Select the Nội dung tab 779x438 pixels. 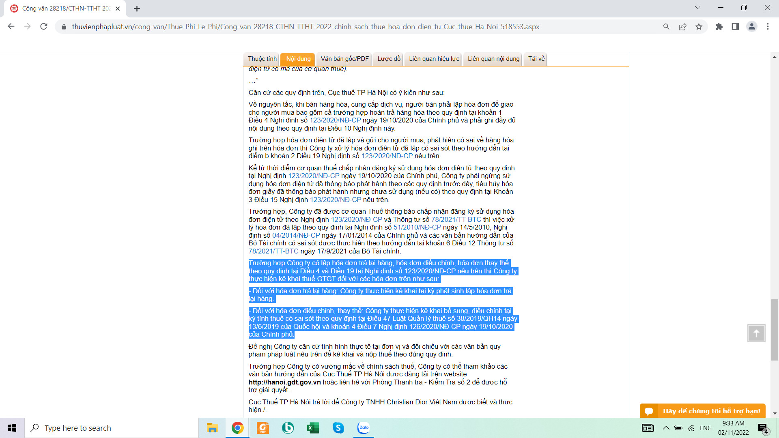point(298,59)
